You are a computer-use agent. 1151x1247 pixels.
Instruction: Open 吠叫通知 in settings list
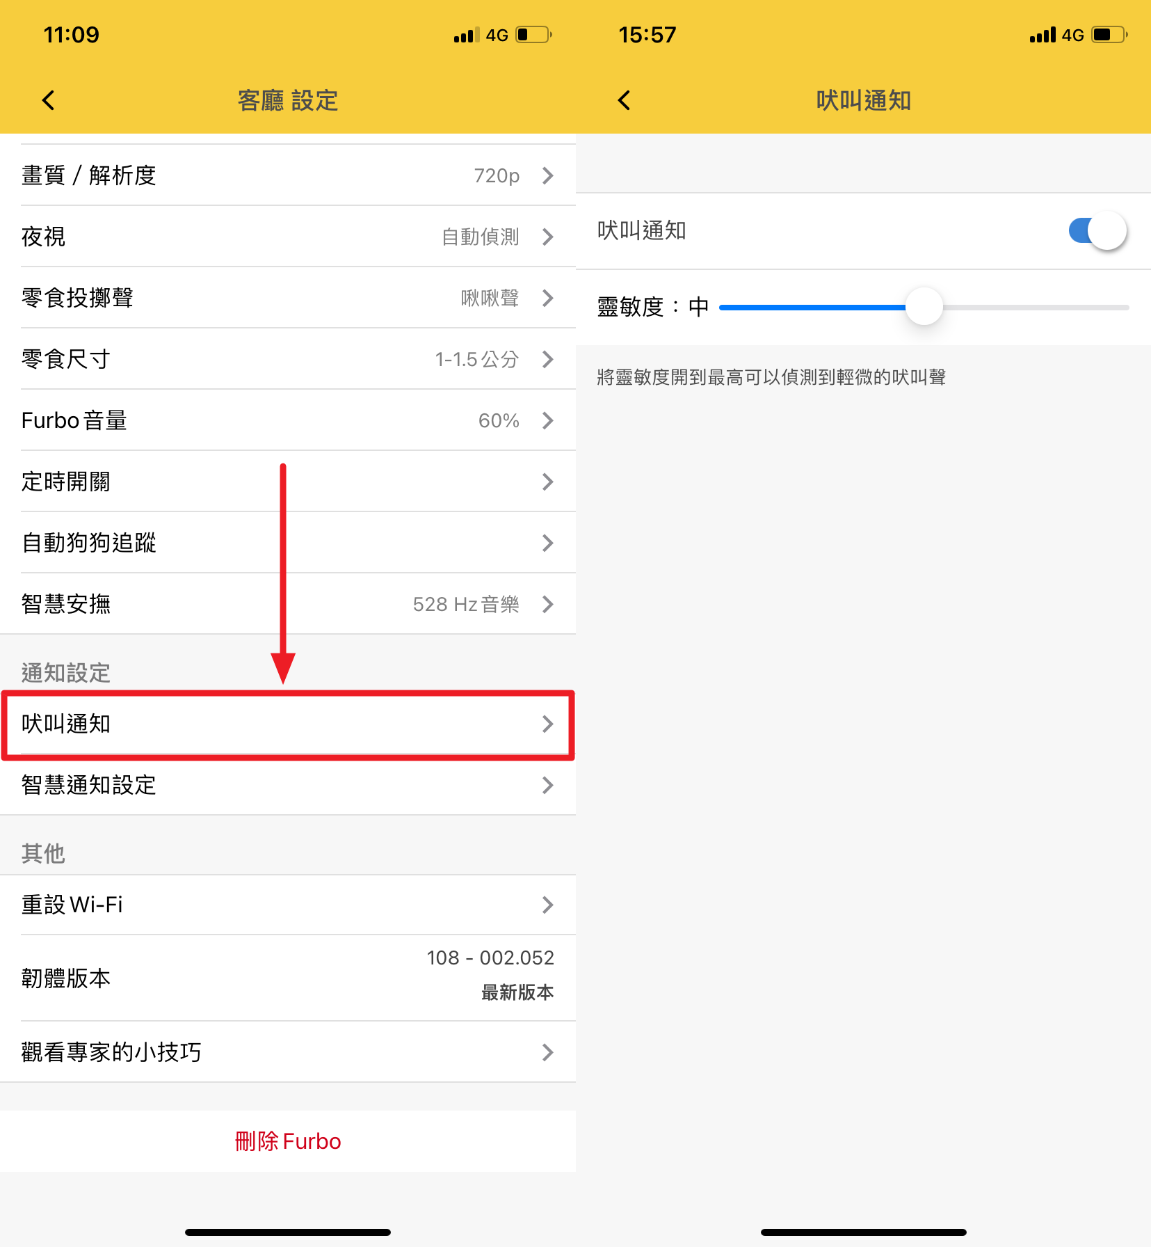288,724
